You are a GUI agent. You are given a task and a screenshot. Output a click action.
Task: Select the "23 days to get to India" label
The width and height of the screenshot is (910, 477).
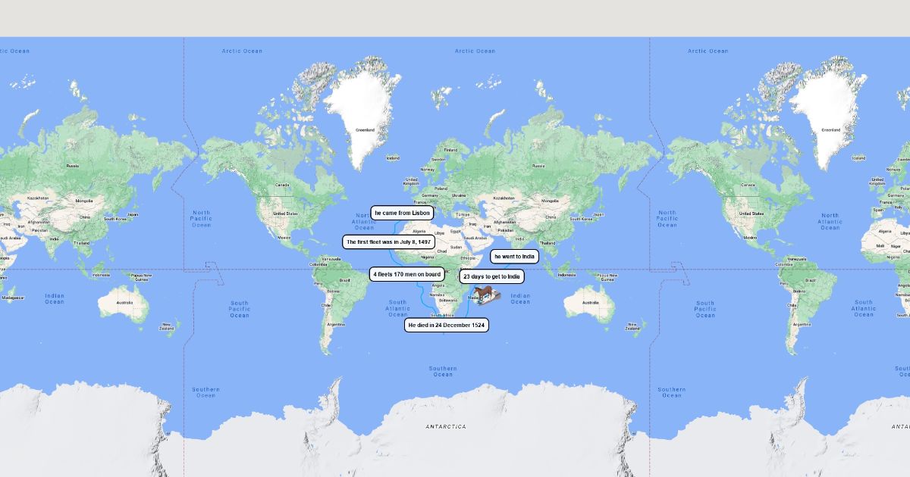click(491, 276)
